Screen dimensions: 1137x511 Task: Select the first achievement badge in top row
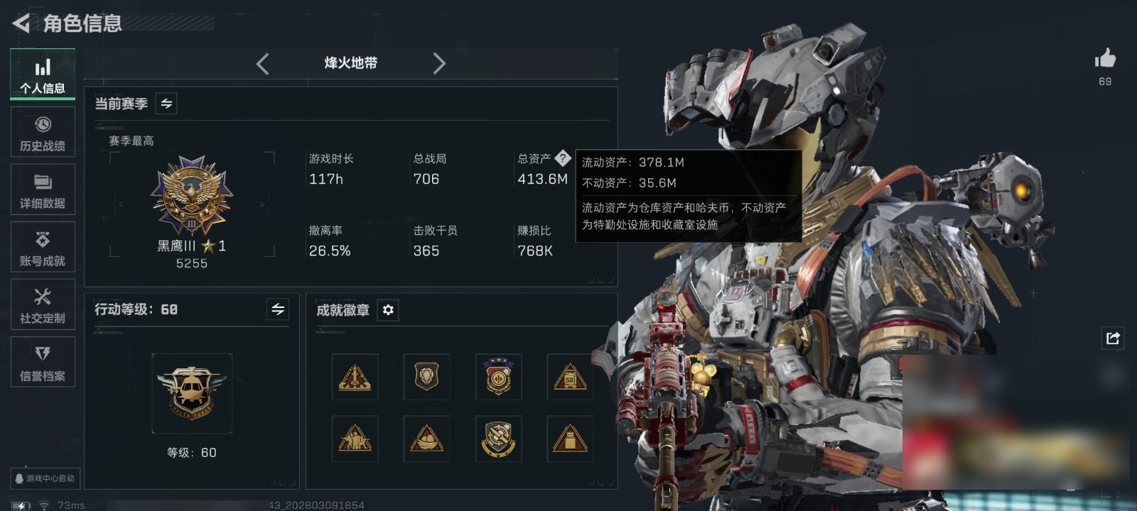[355, 377]
